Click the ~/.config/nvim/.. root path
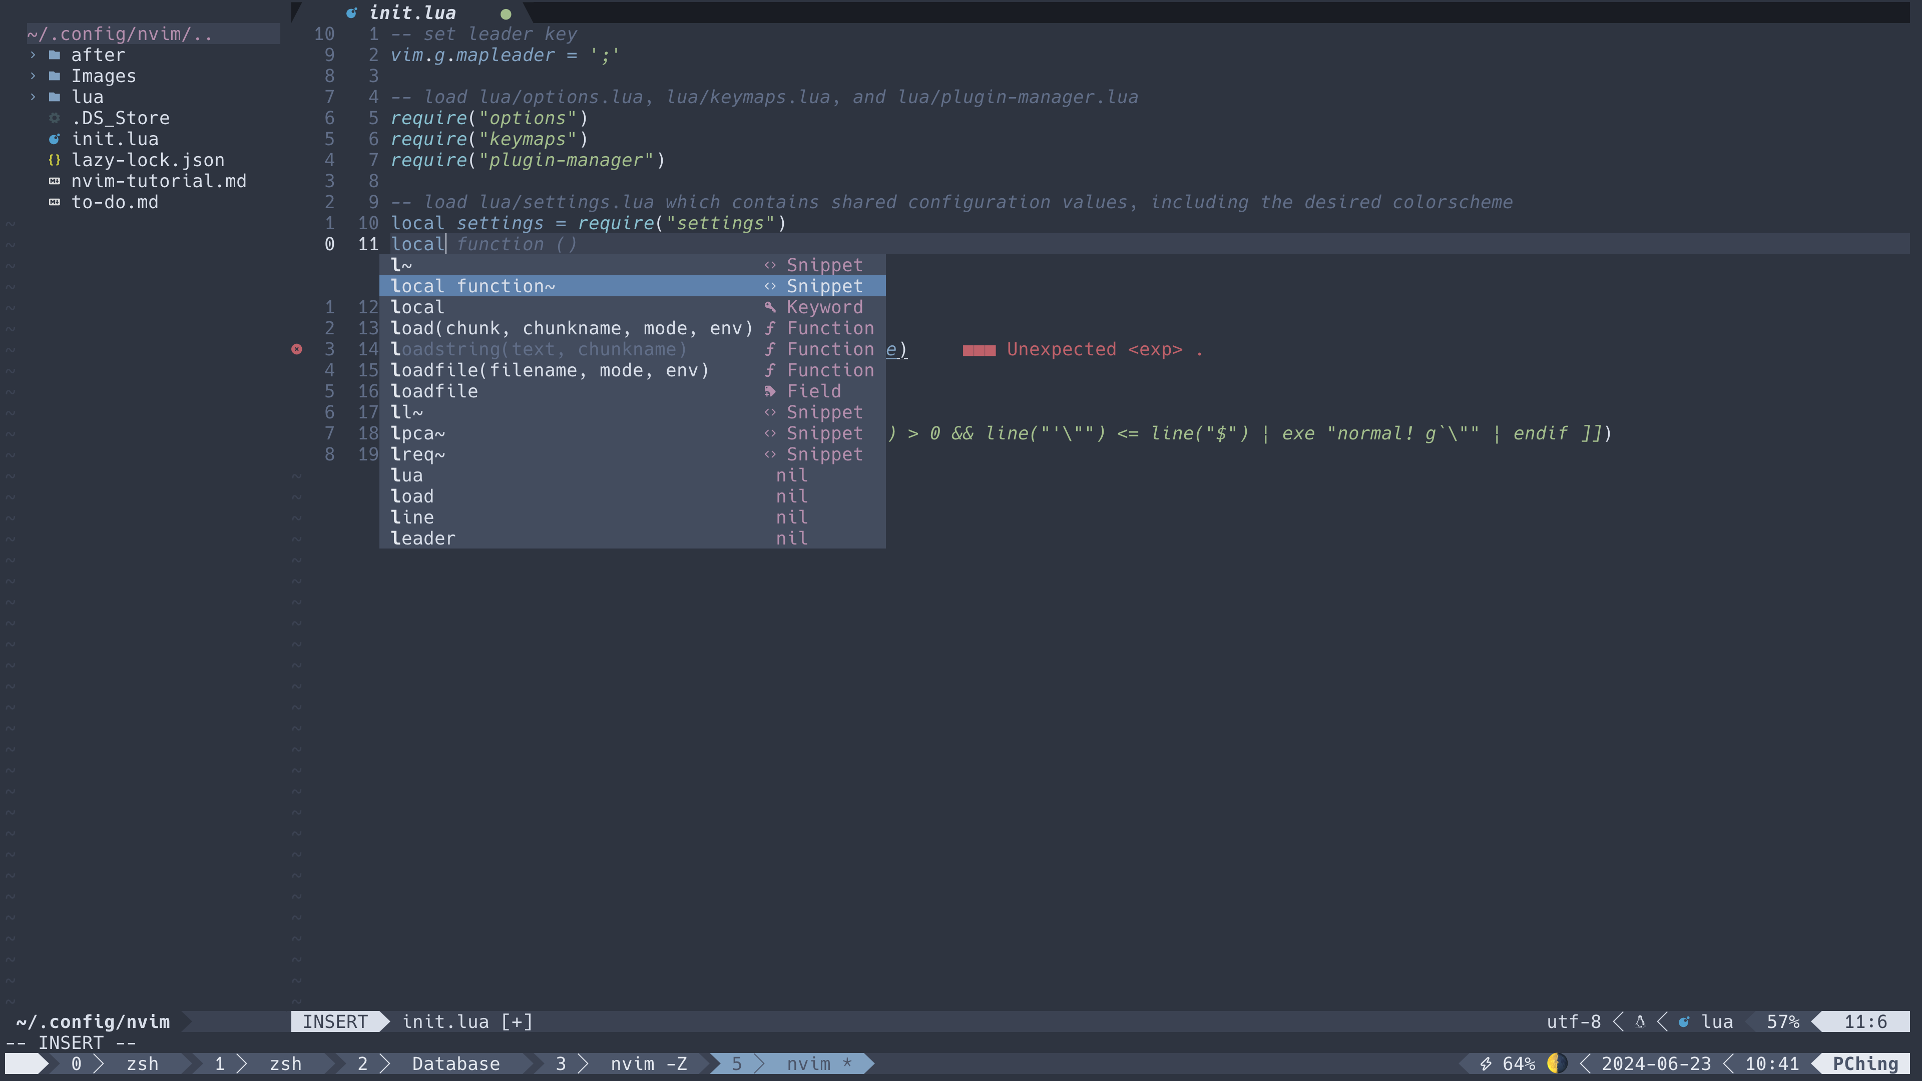1922x1081 pixels. pos(120,35)
